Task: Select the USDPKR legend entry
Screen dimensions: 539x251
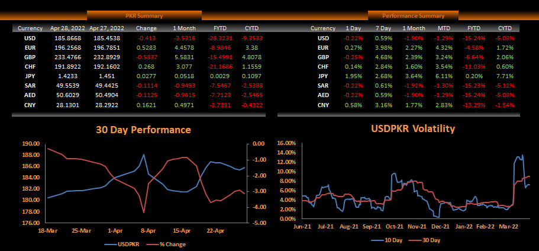Action: [125, 244]
